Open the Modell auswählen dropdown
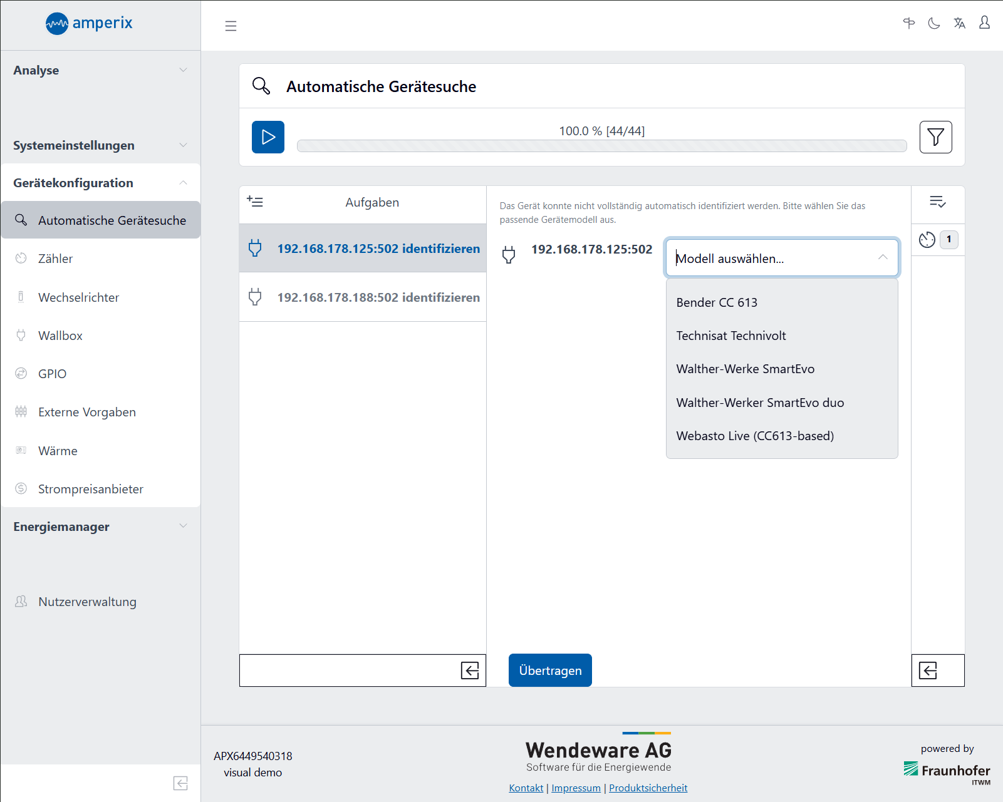 point(781,258)
